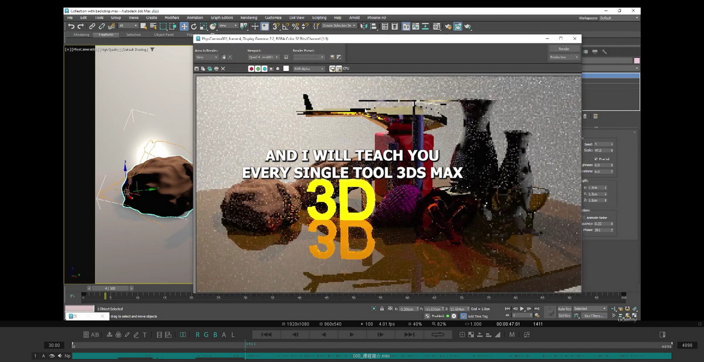Toggle the Percent Snap icon
Image resolution: width=704 pixels, height=362 pixels.
point(295,26)
